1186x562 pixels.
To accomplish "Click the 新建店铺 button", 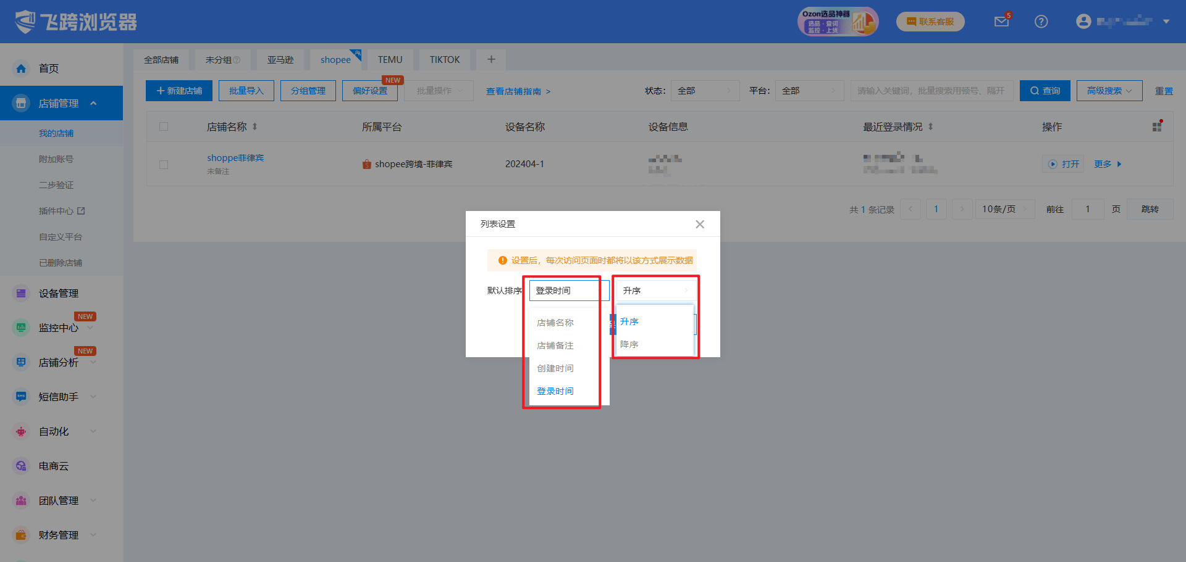I will (x=179, y=91).
